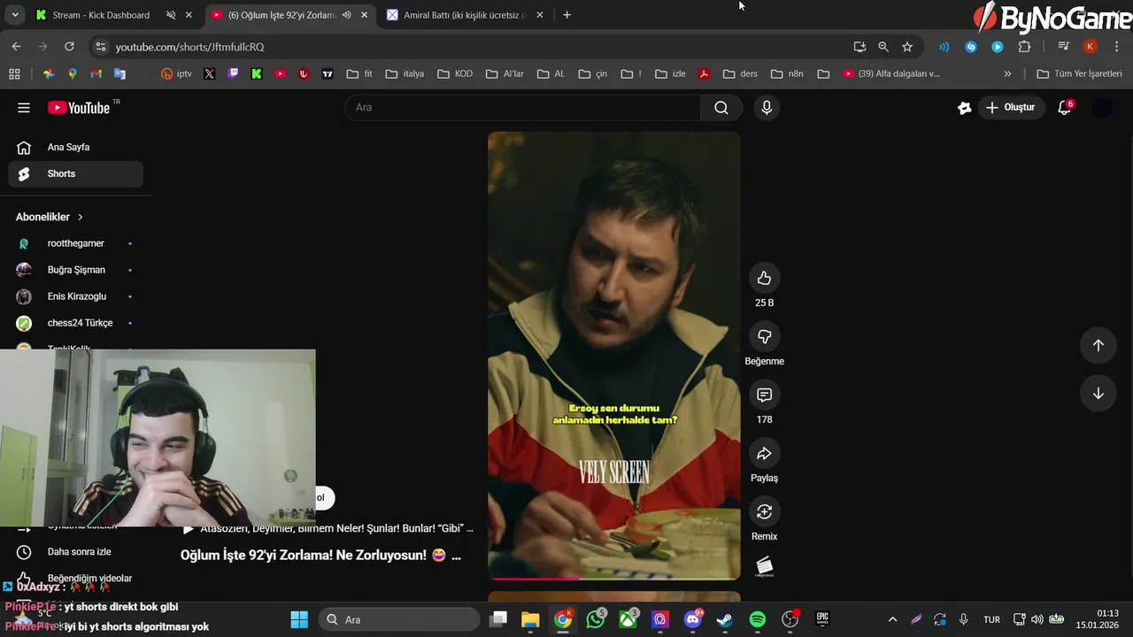Screen dimensions: 1133x637
Task: Open the 178 comments panel
Action: [764, 395]
